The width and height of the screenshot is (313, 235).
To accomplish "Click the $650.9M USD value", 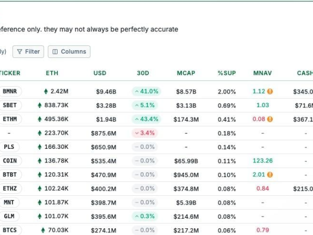I will pos(103,147).
